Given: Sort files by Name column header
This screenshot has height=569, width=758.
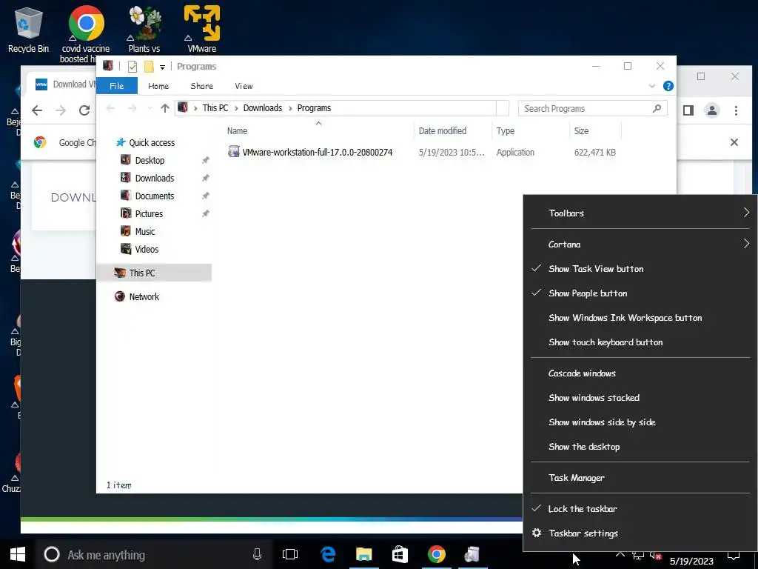Looking at the screenshot, I should pyautogui.click(x=238, y=130).
